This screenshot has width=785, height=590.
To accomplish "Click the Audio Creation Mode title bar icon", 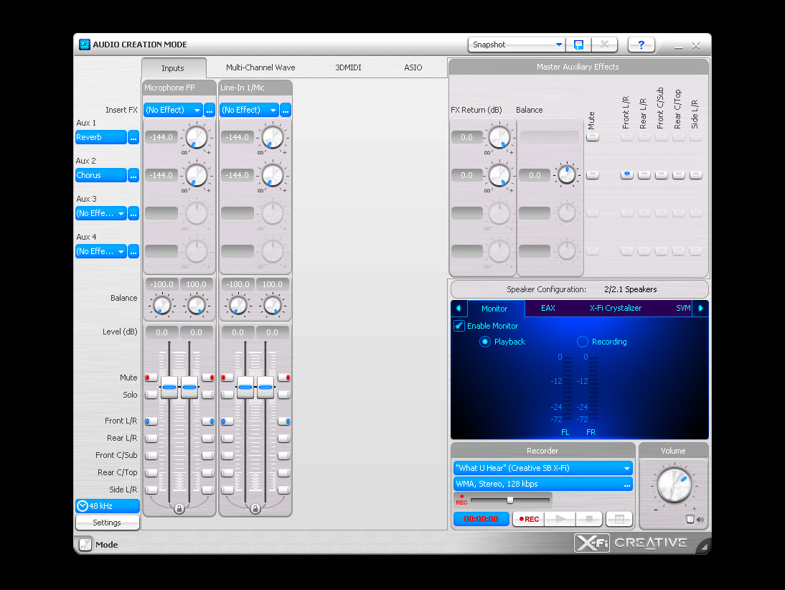I will 85,45.
